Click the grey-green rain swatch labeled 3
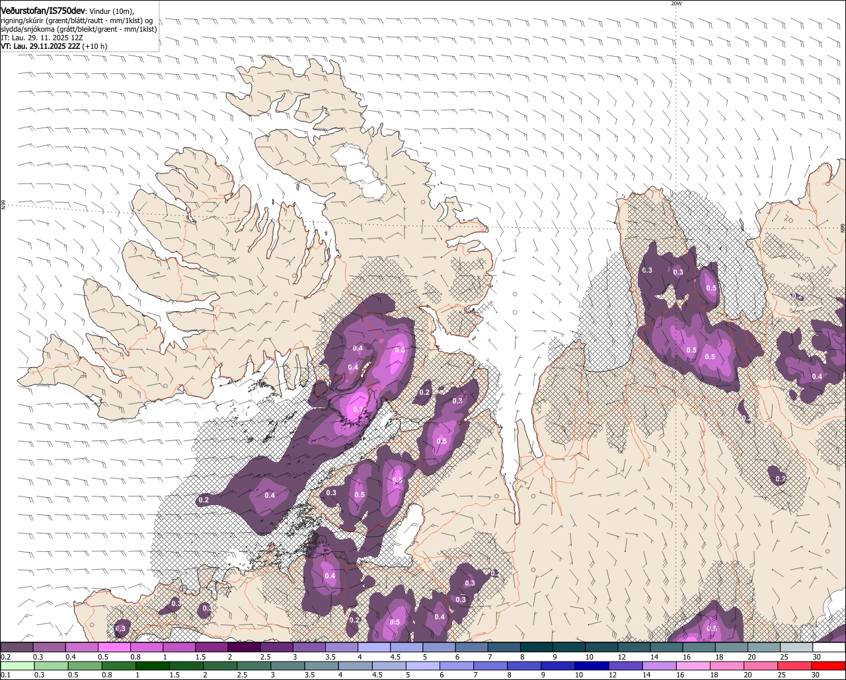This screenshot has height=680, width=846. point(288,665)
